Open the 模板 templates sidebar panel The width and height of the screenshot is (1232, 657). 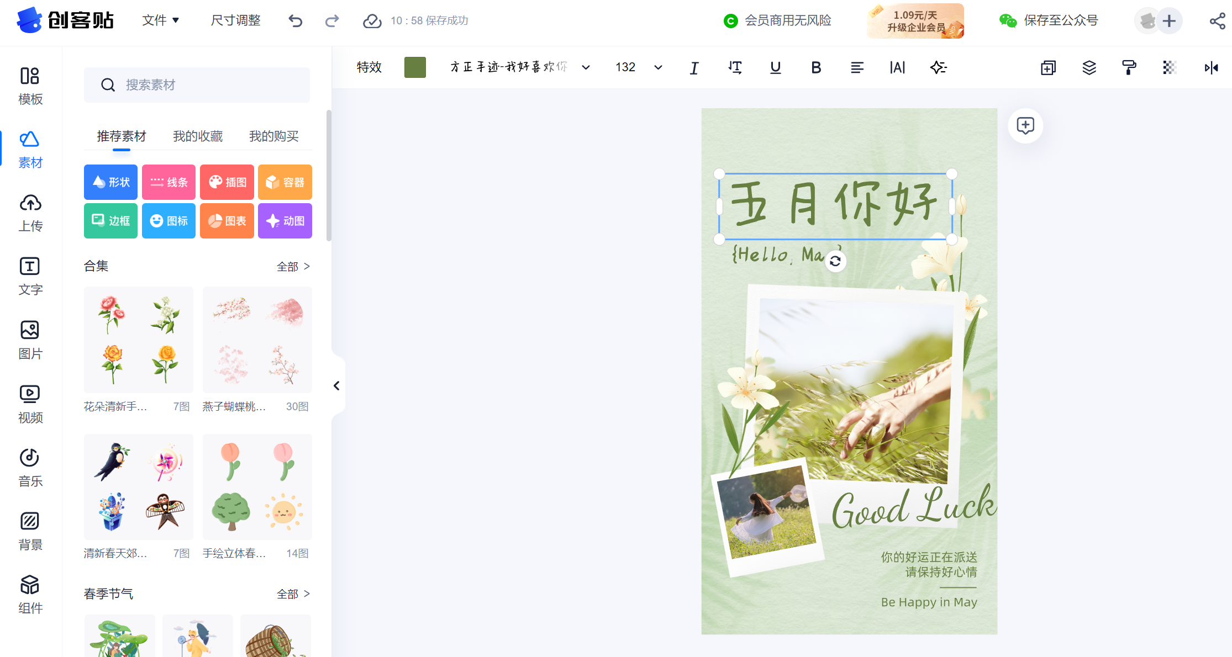click(30, 86)
